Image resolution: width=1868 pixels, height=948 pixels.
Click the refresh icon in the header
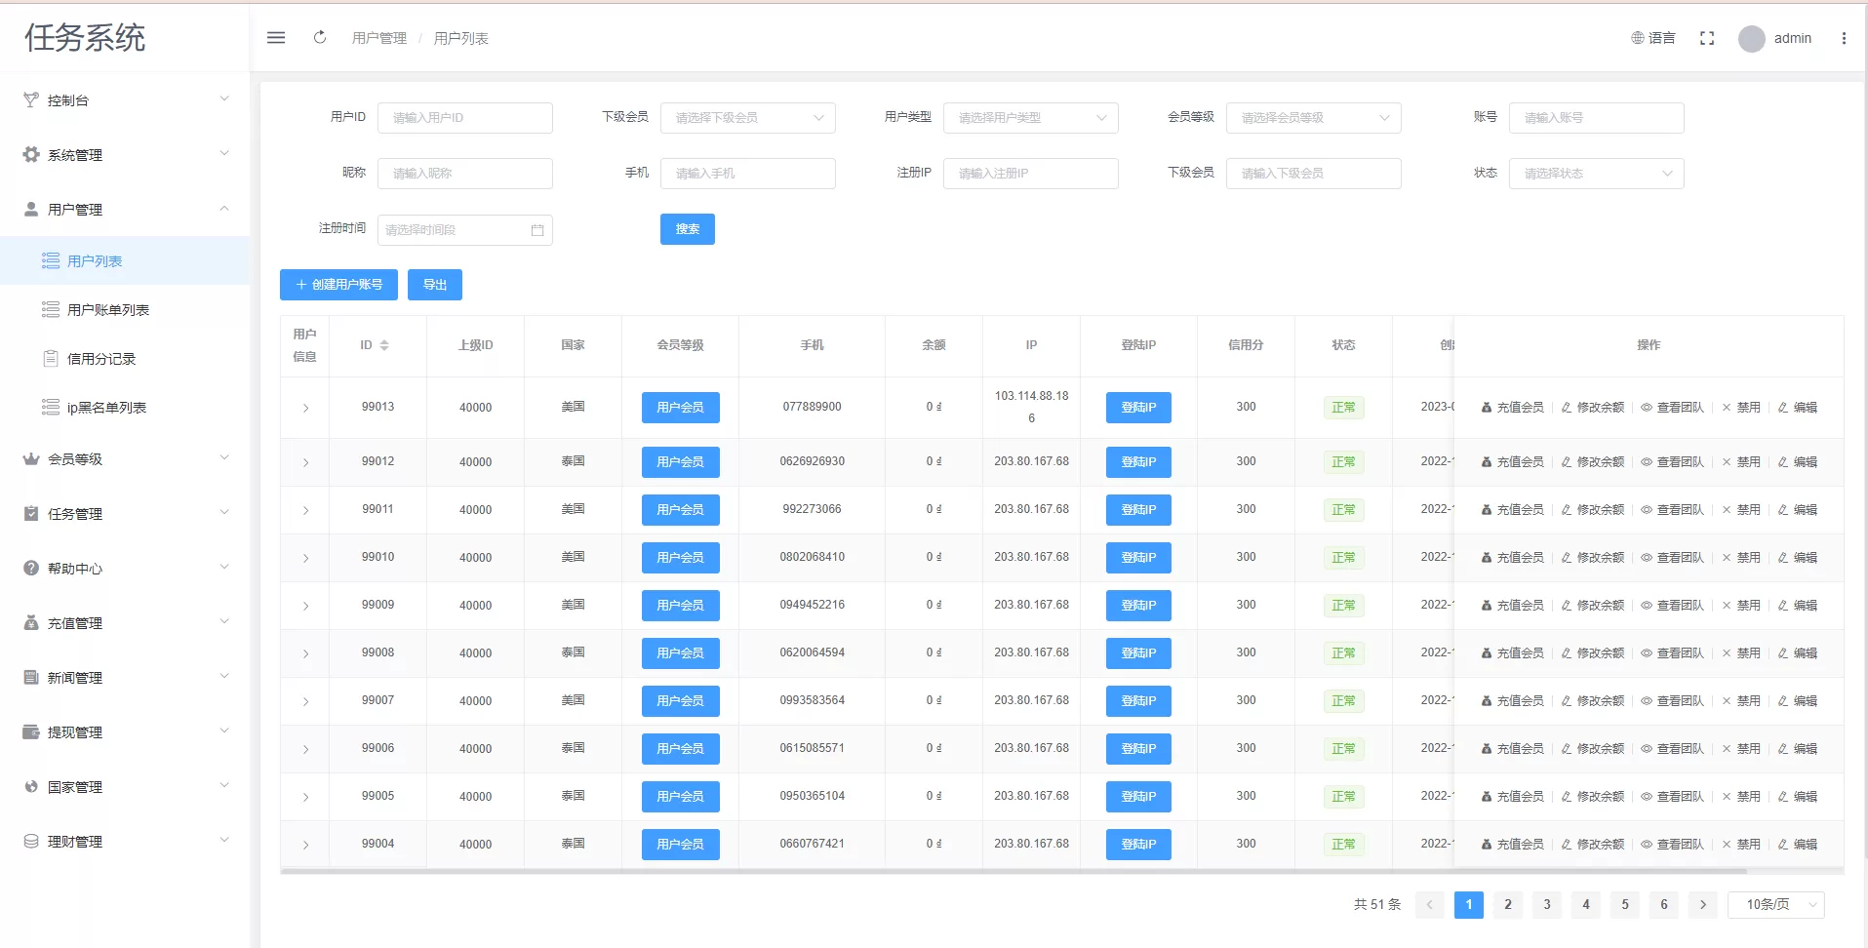[x=320, y=38]
